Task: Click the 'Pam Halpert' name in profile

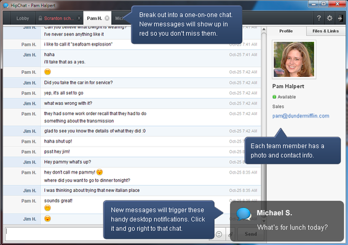Action: click(x=288, y=86)
